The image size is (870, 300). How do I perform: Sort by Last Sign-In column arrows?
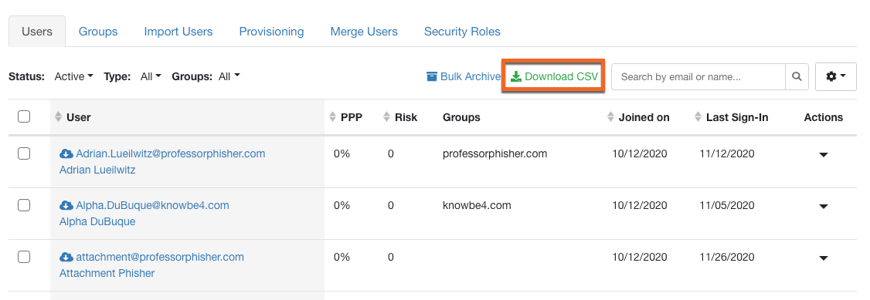[x=698, y=116]
